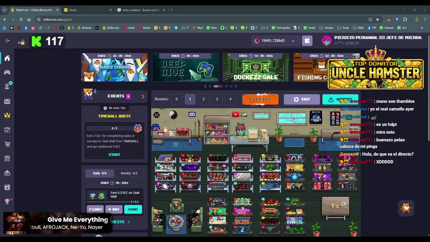Switch to the Daily 0/6 quests tab

coord(100,173)
